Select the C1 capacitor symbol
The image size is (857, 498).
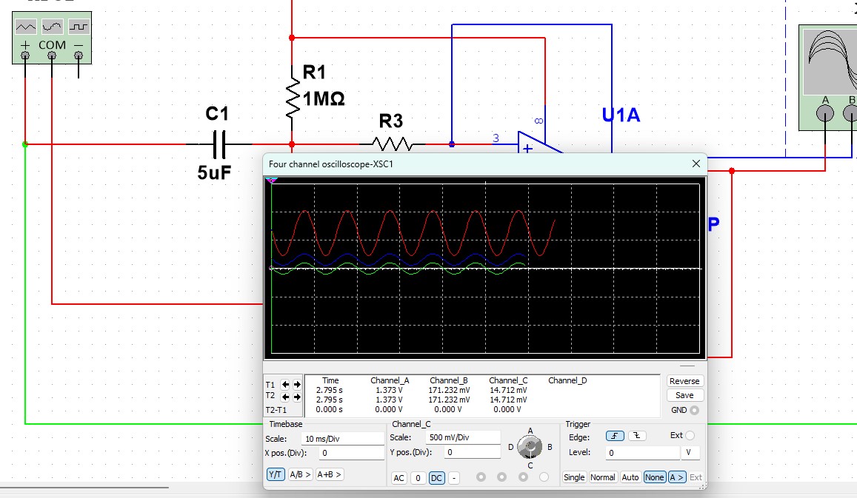tap(219, 144)
